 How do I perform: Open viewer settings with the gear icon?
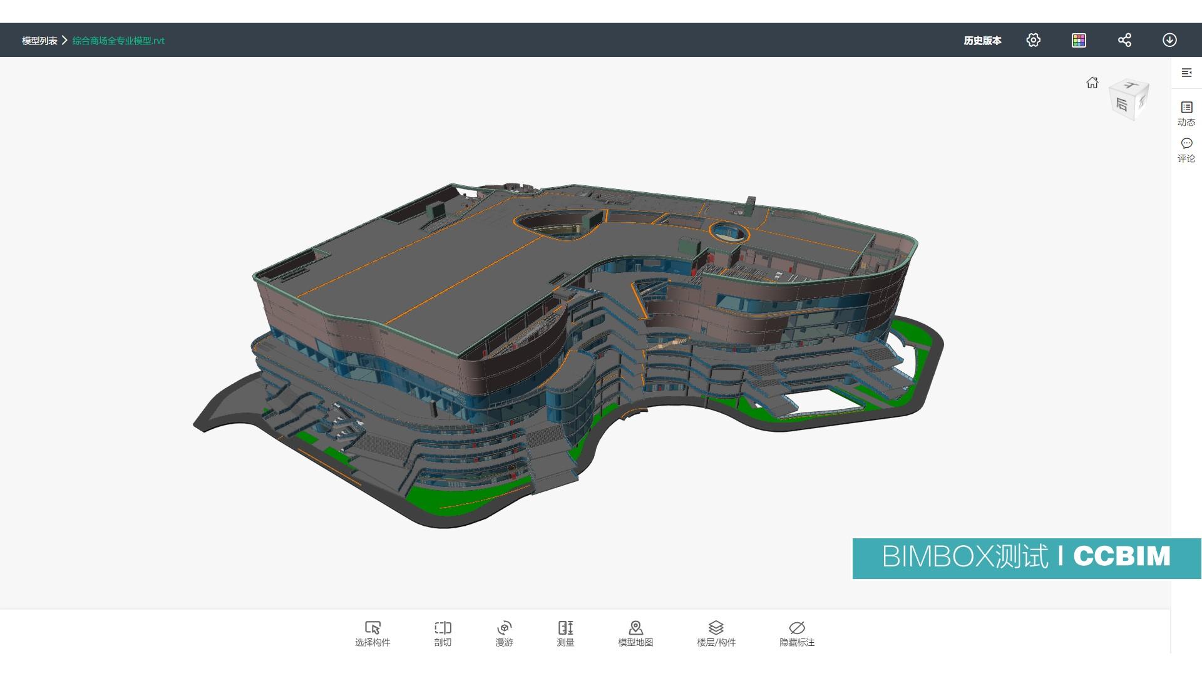click(1033, 39)
